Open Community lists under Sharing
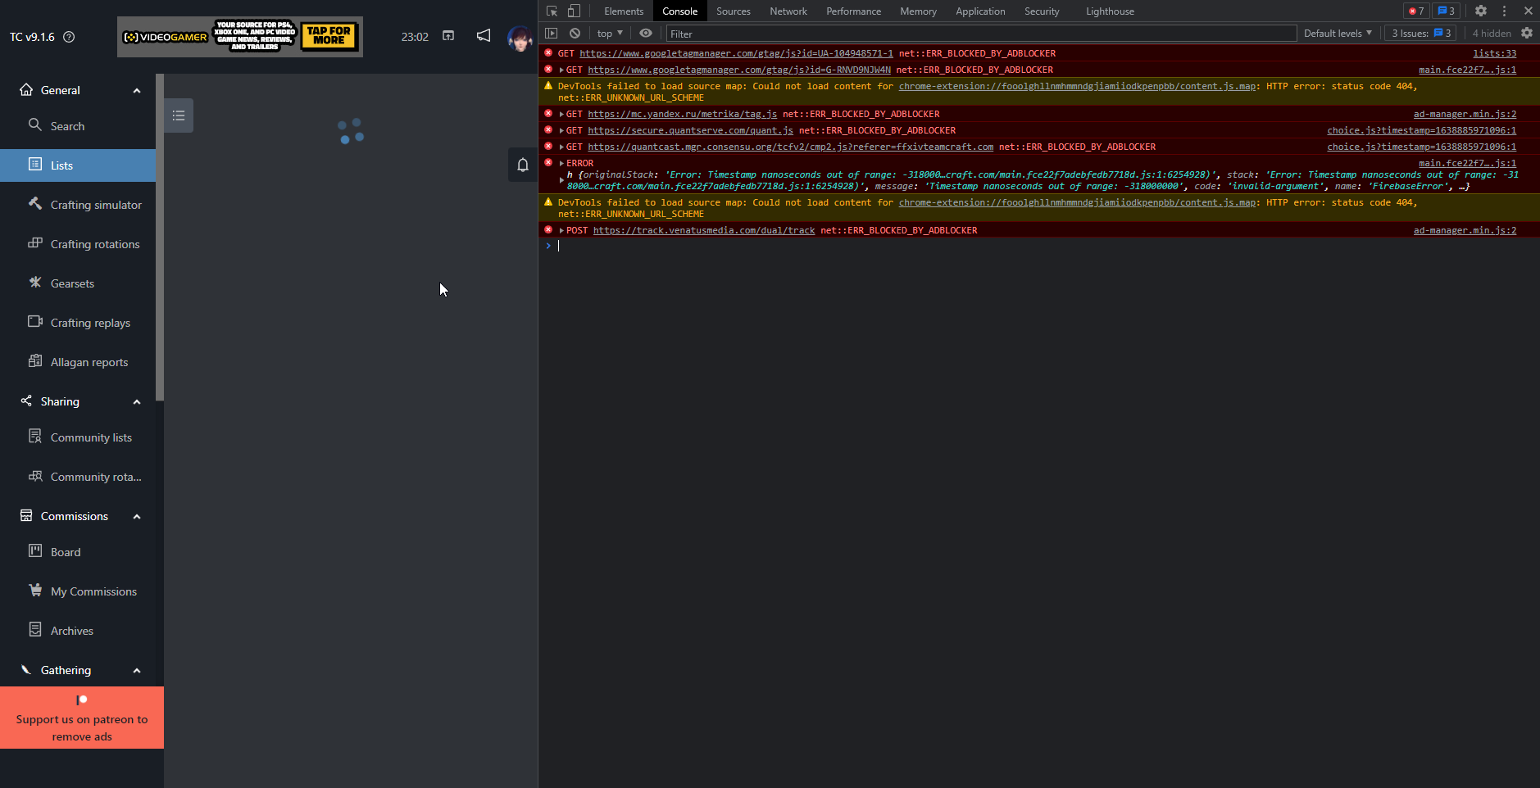Viewport: 1540px width, 788px height. [x=91, y=437]
